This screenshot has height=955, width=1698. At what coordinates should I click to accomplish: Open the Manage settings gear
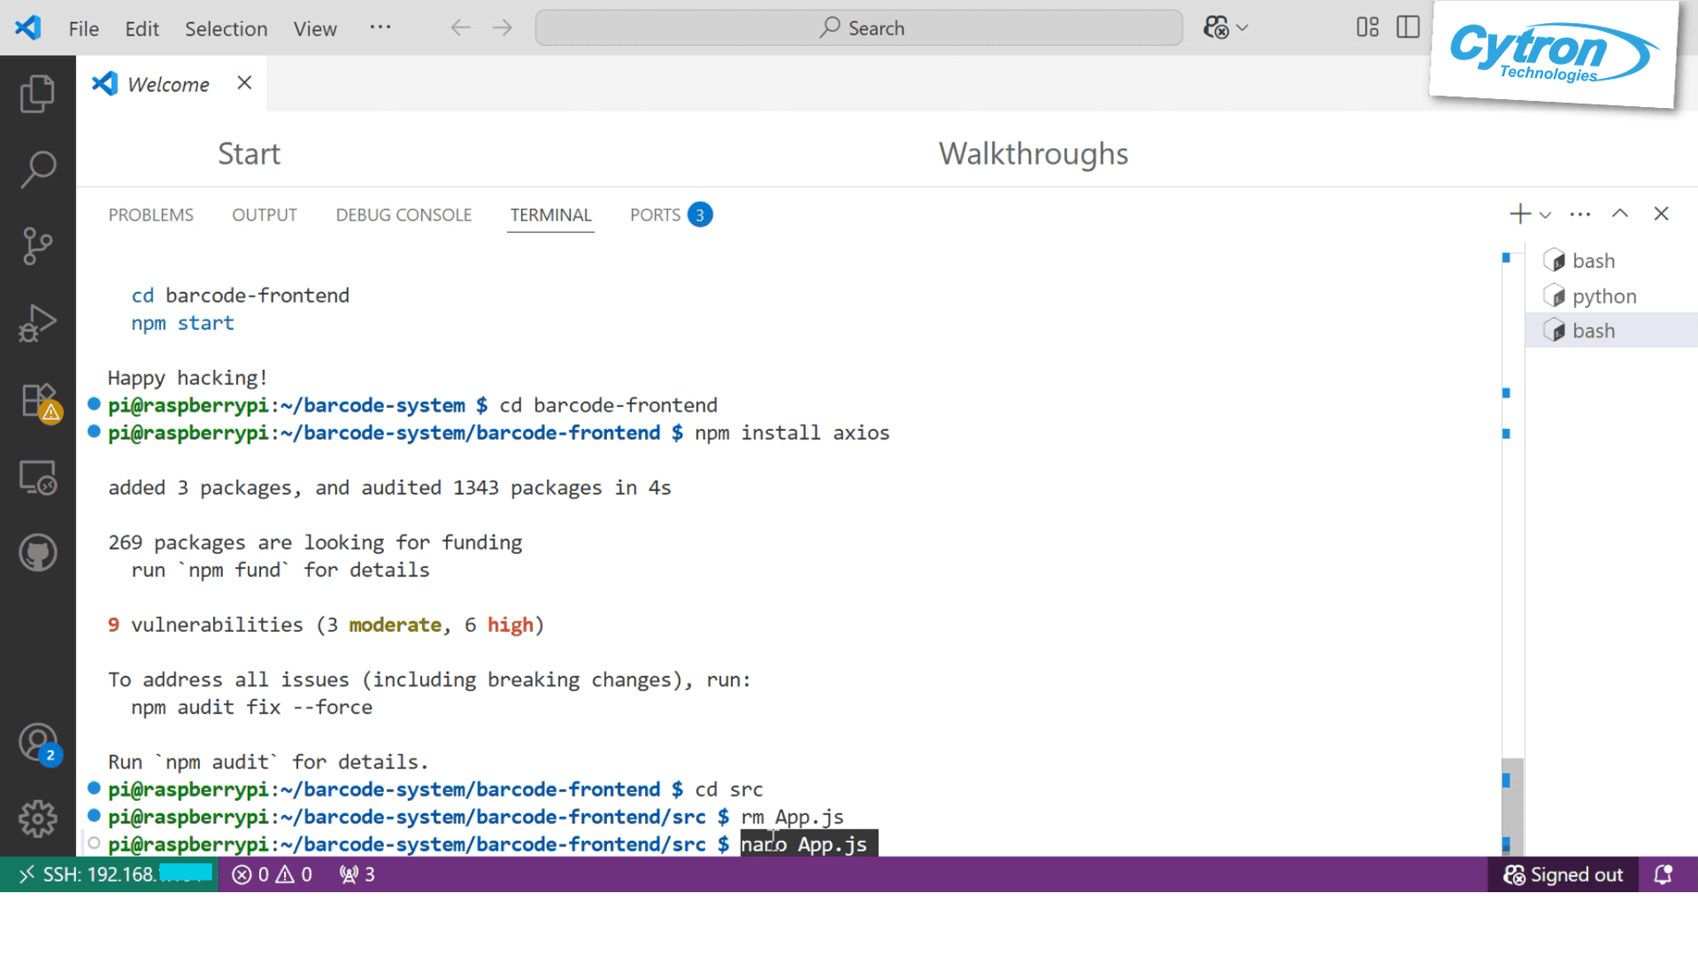pyautogui.click(x=37, y=819)
